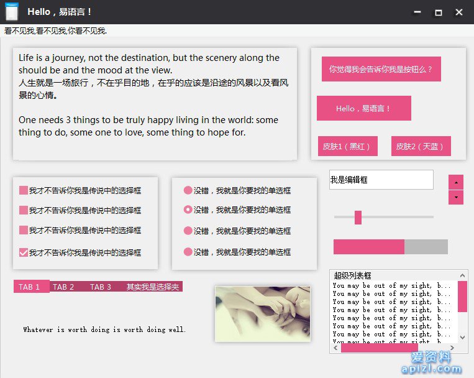Select the third 没错 radio button
The width and height of the screenshot is (474, 378).
[x=188, y=231]
